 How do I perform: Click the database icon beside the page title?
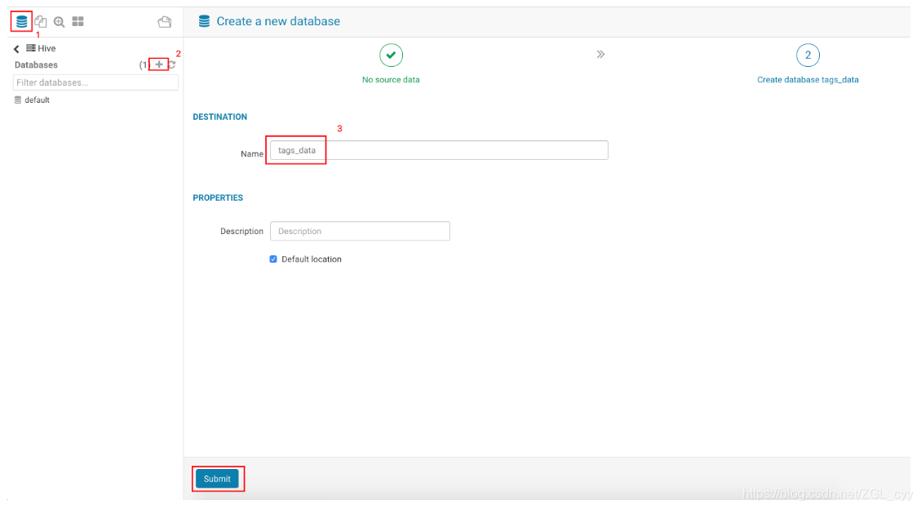click(x=204, y=21)
